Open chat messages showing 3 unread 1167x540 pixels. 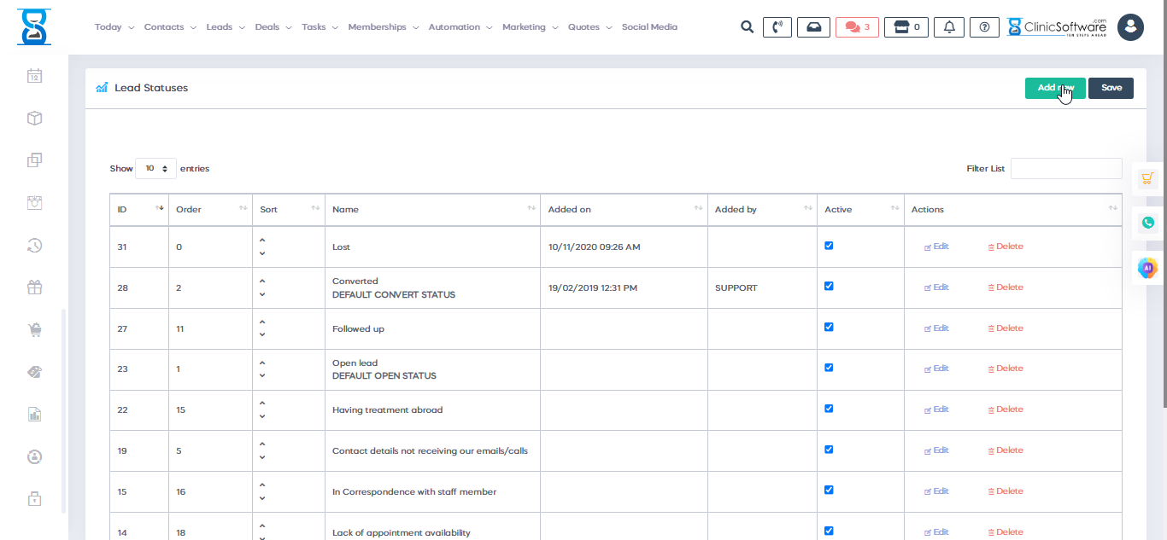[x=857, y=27]
